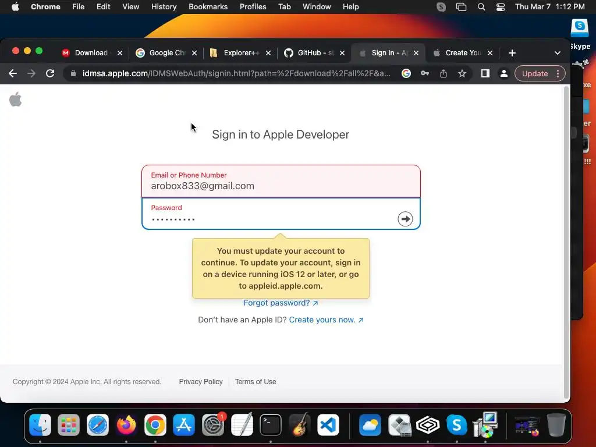Open the Apple menu
The height and width of the screenshot is (447, 596).
point(15,7)
